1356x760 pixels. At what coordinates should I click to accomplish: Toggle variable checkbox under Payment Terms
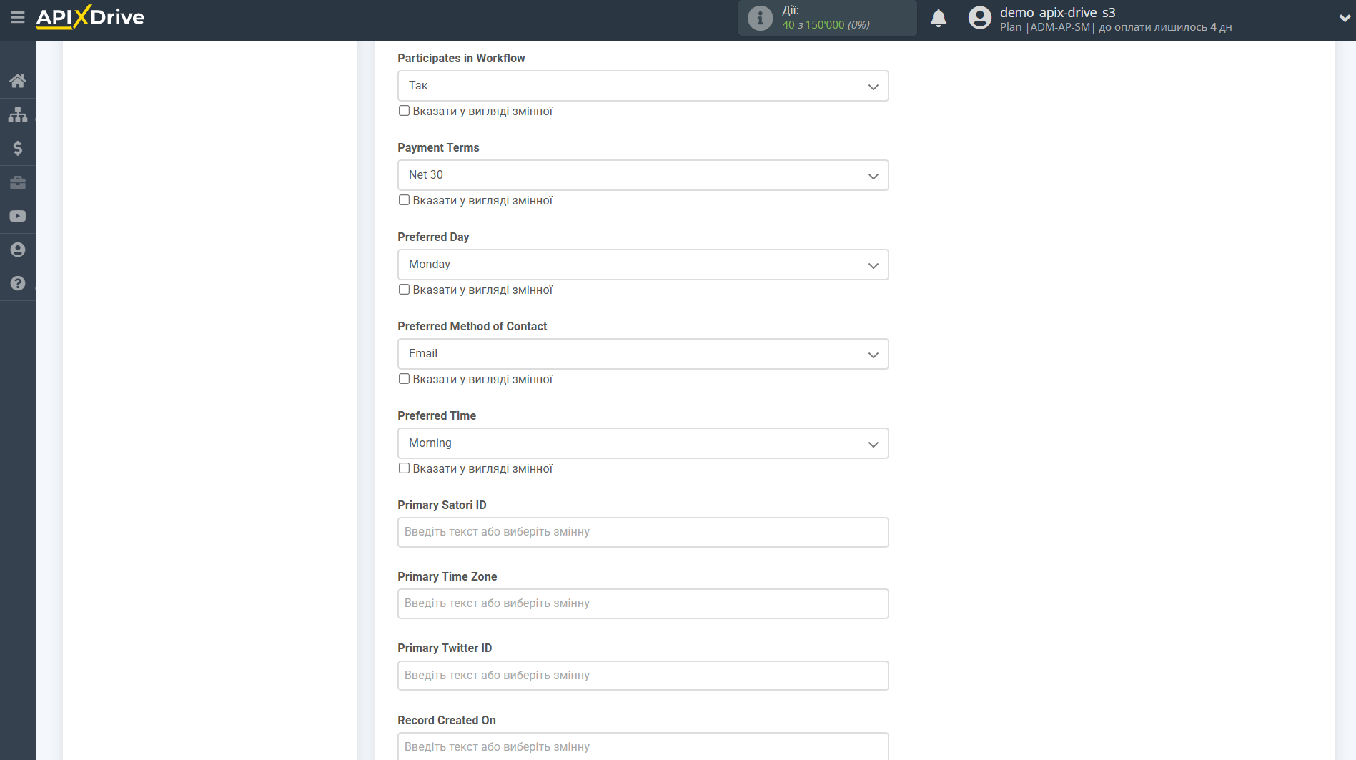pos(405,200)
